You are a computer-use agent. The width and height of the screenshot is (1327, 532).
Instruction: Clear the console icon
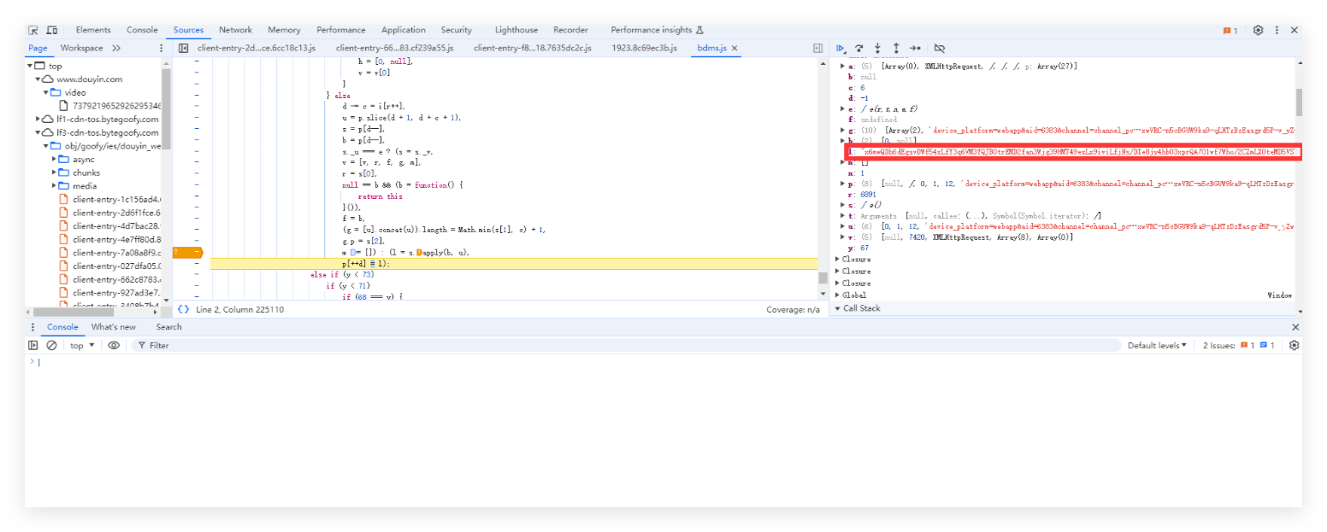51,345
